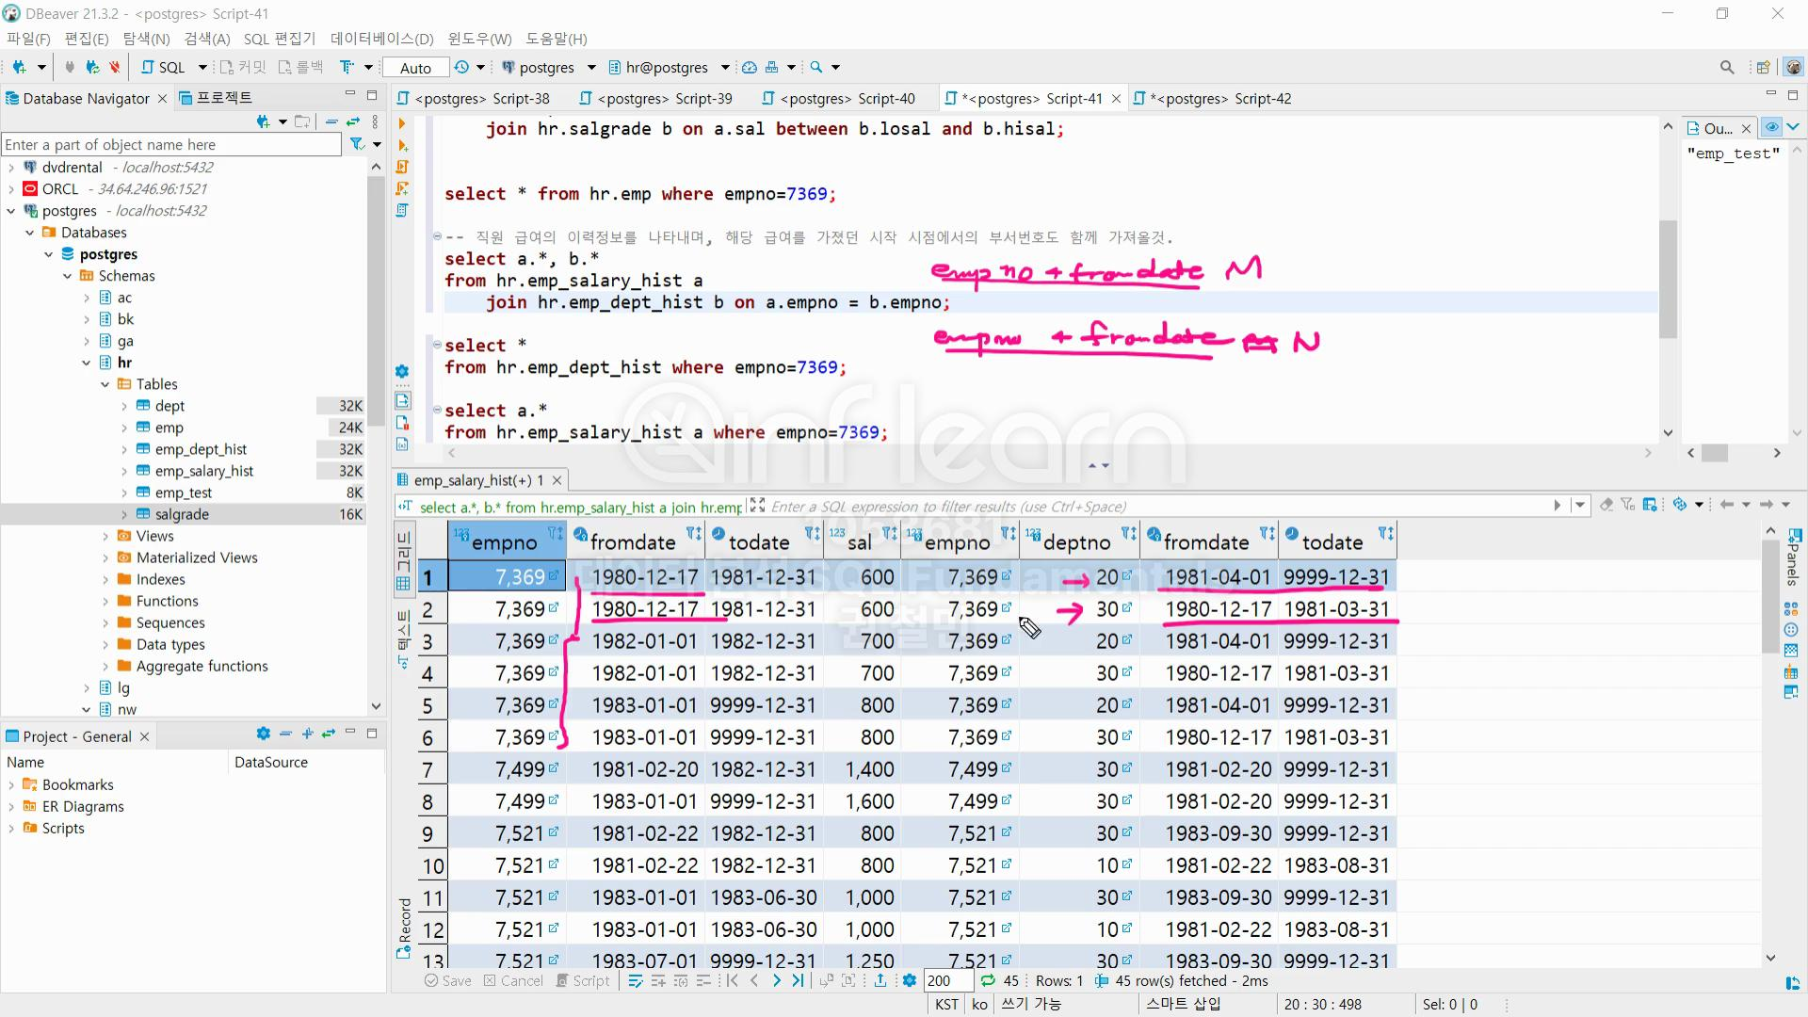
Task: Click the link with editor icon in navigator
Action: coord(353,121)
